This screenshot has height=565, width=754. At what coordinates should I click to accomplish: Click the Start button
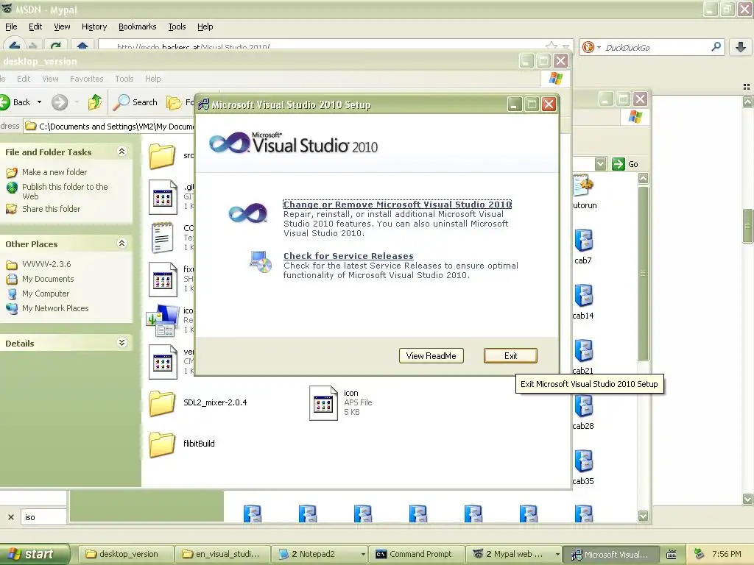pos(34,554)
